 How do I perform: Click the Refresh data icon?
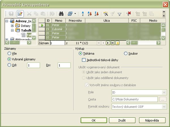(70, 14)
